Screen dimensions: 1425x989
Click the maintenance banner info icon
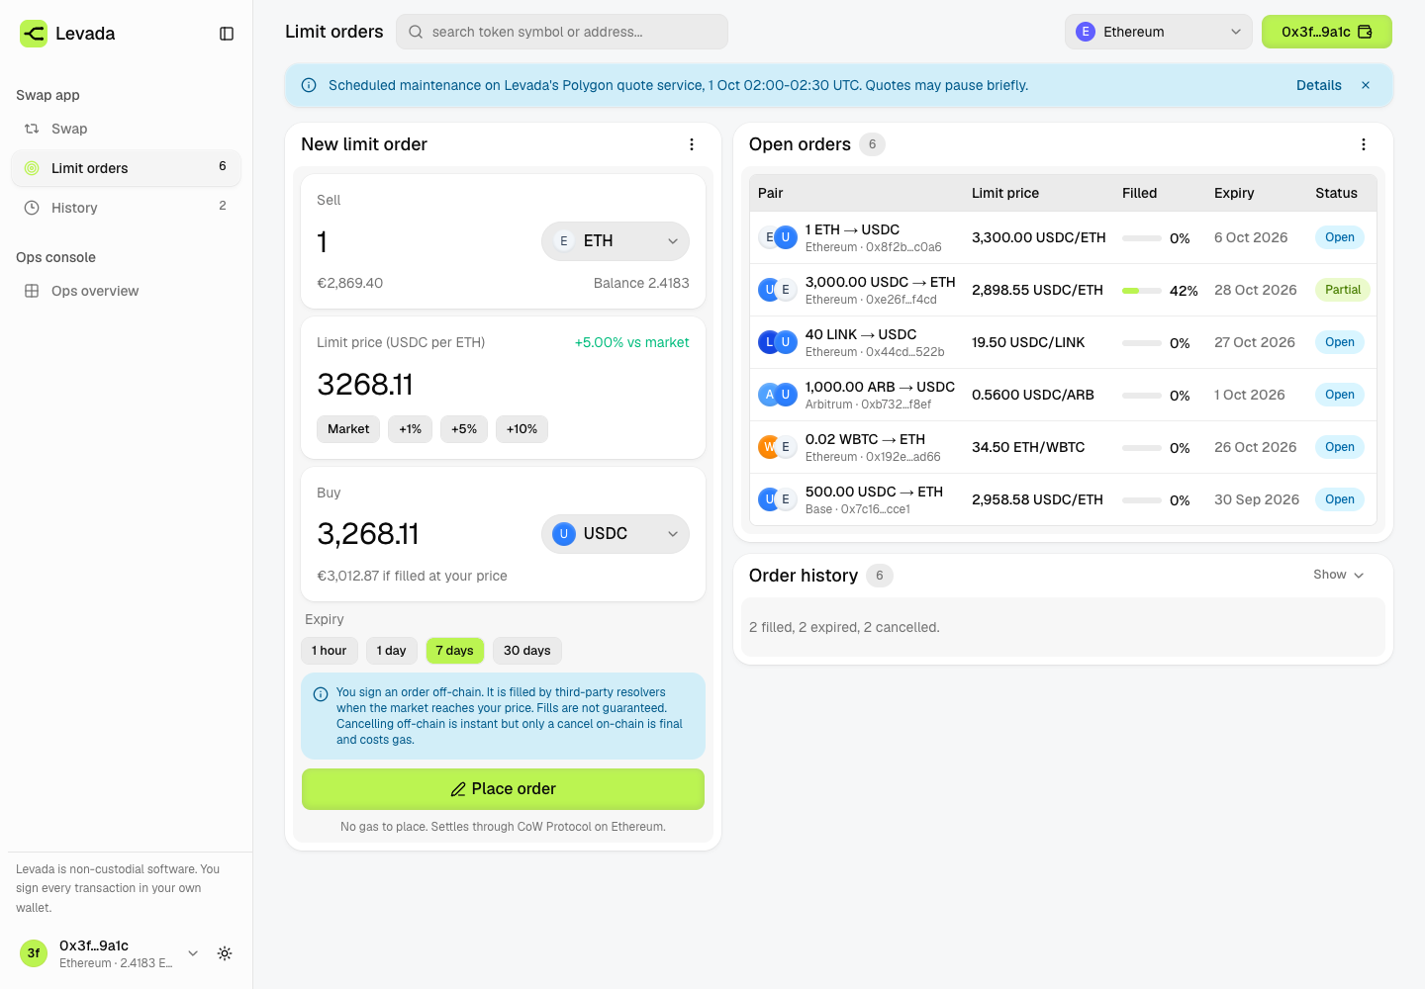pos(309,85)
